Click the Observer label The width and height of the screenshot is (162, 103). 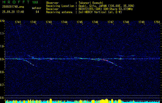point(52,3)
